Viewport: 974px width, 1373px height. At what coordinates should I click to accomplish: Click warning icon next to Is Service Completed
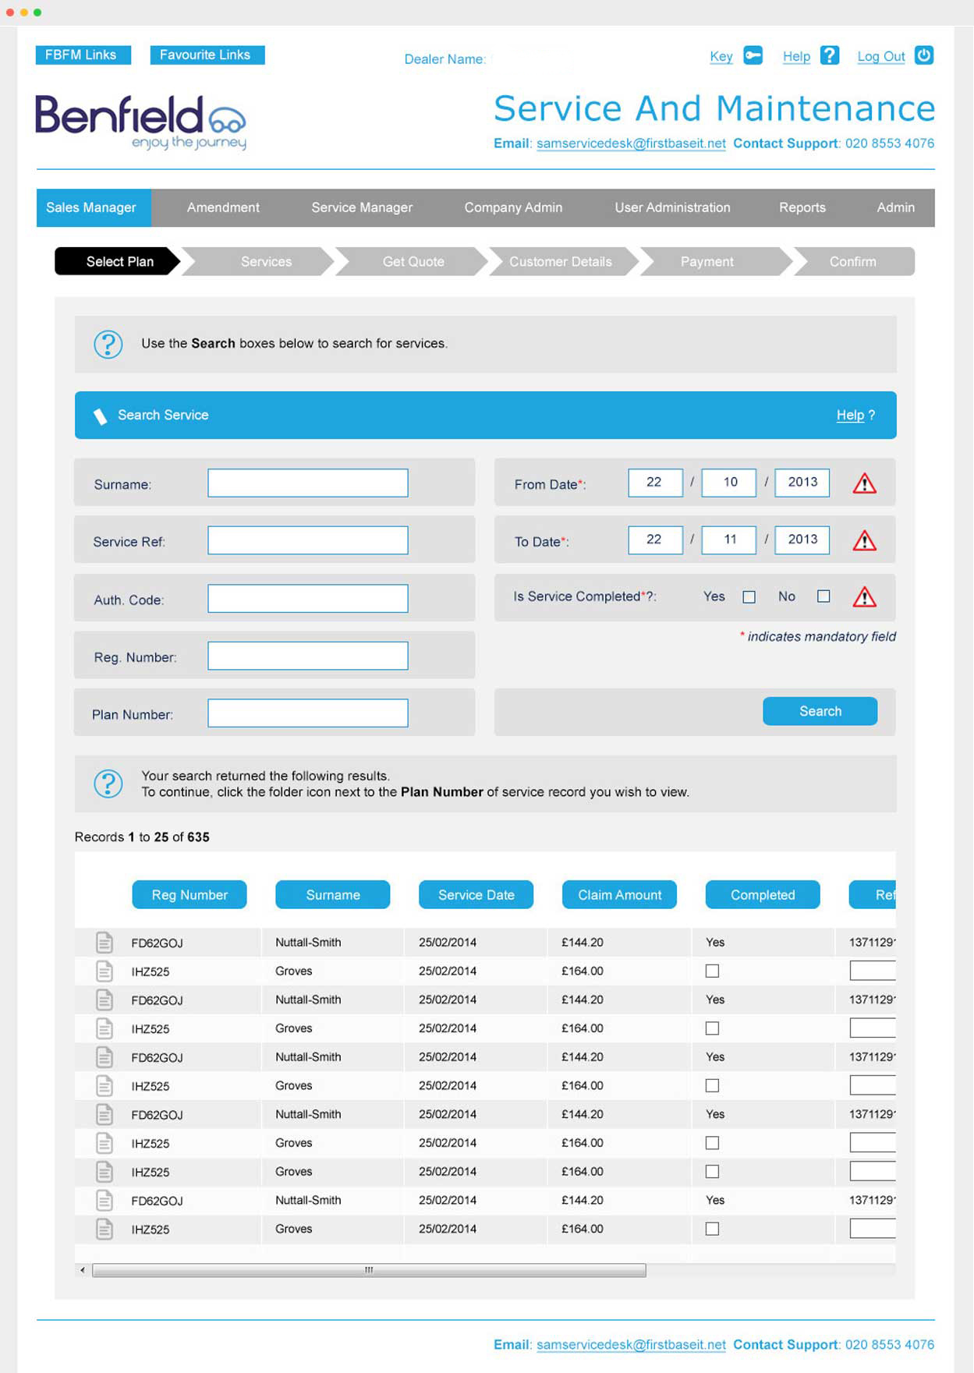864,598
